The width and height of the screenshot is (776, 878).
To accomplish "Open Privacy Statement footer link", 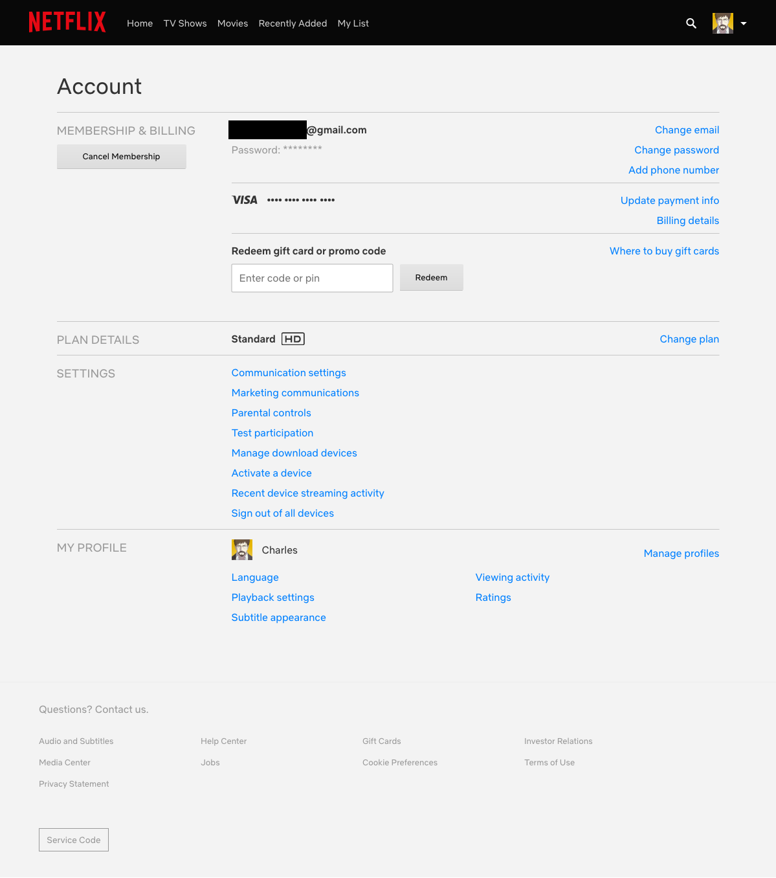I will tap(74, 784).
